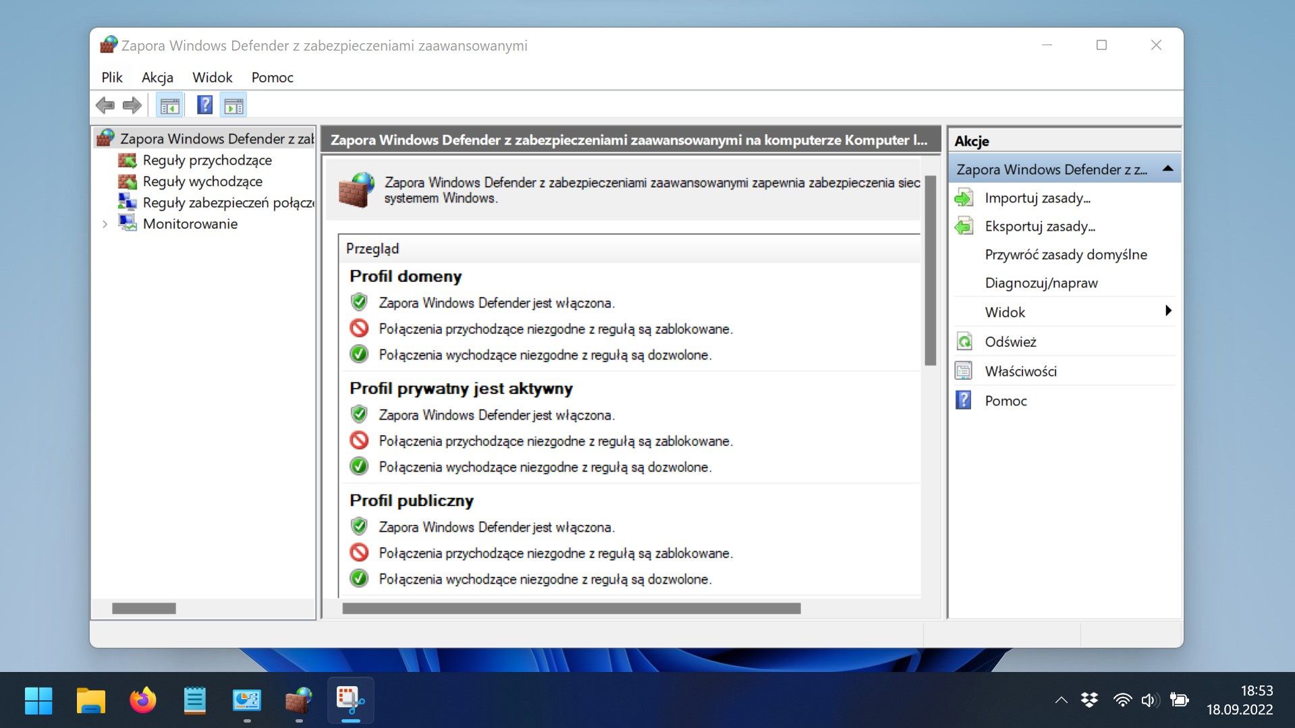Click the Eksportuj zasady green arrow icon
1295x728 pixels.
(964, 227)
